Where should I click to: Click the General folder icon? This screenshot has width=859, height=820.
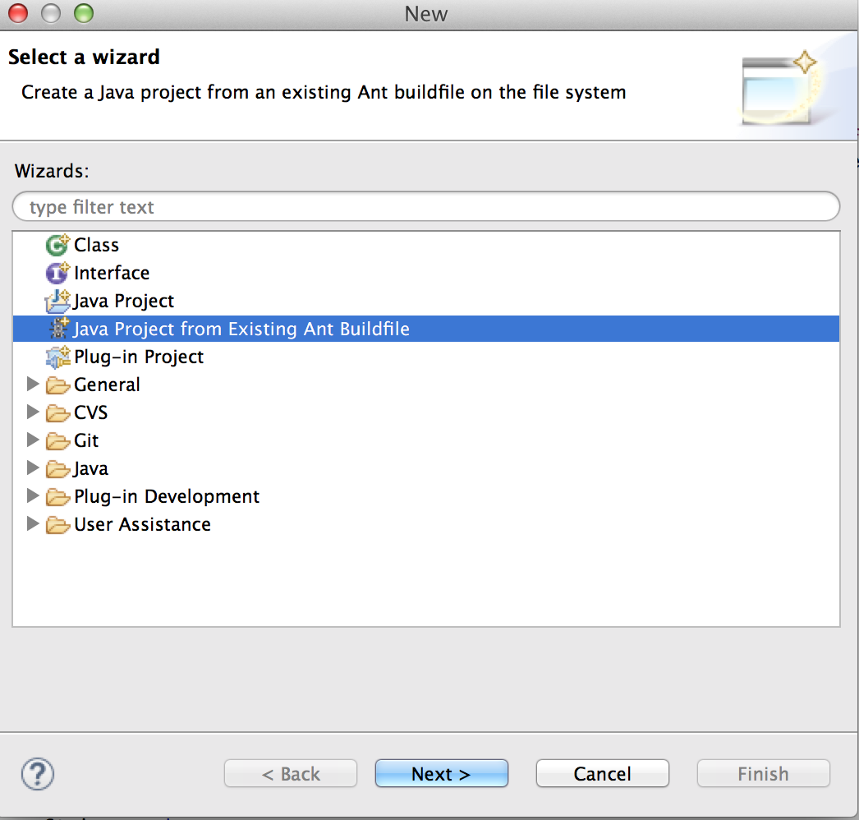(x=57, y=385)
